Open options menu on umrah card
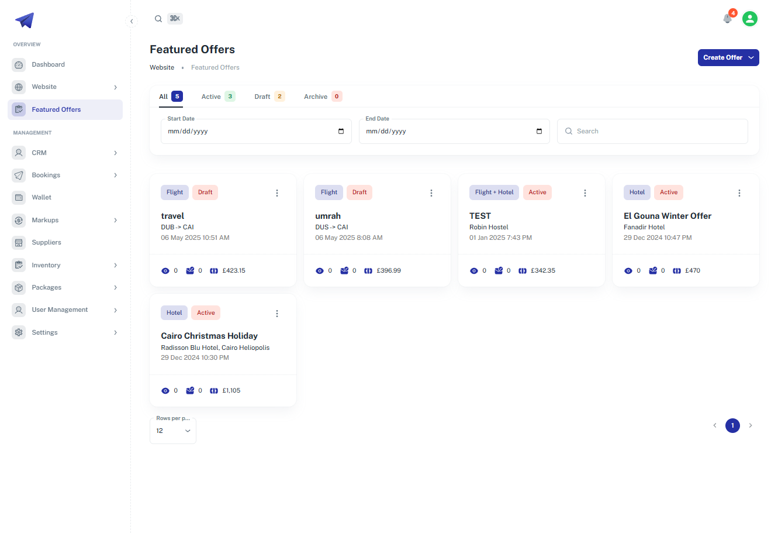Screen dimensions: 778x533 [431, 193]
